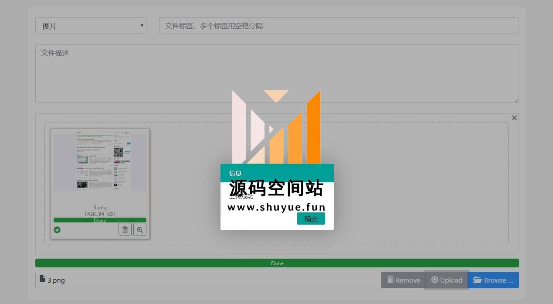Viewport: 553px width, 304px height.
Task: Click the full-width Done progress bar
Action: point(277,263)
